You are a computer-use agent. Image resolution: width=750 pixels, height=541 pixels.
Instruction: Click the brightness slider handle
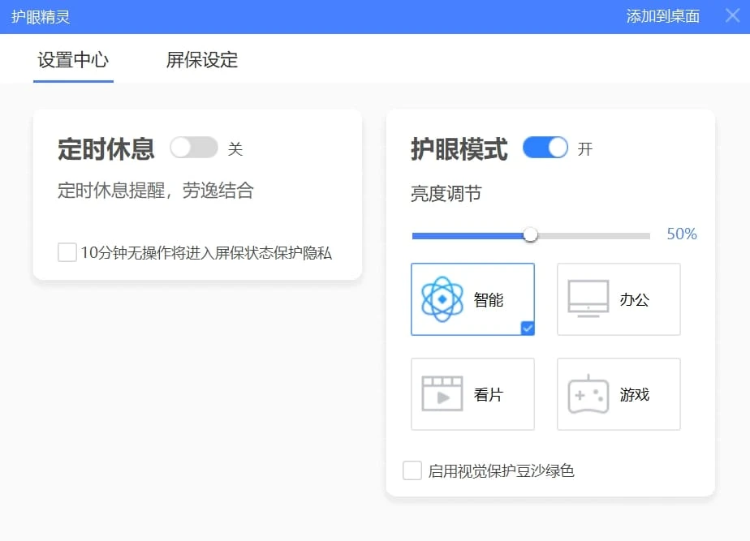click(x=530, y=234)
